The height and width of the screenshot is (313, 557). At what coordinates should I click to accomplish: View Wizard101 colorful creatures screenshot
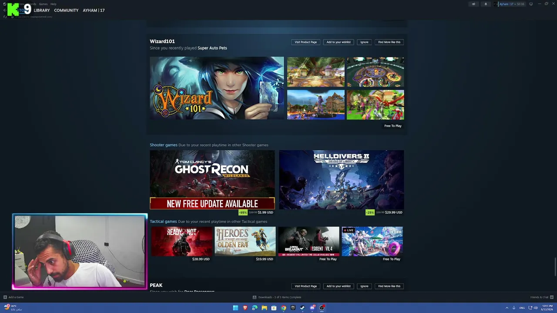click(x=375, y=105)
